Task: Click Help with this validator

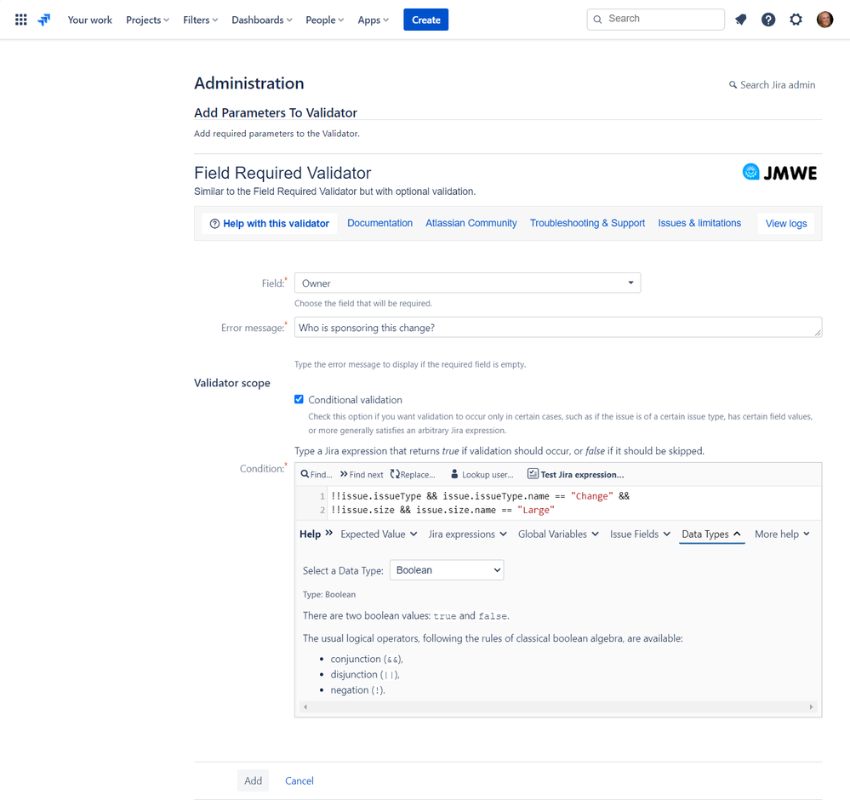Action: [270, 224]
